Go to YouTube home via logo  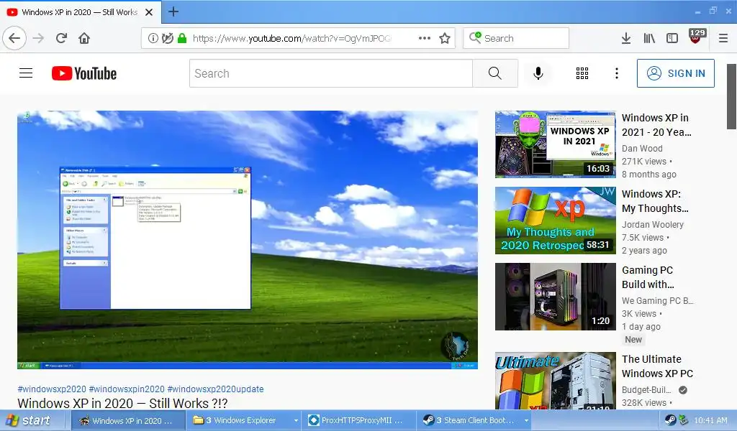[x=84, y=73]
